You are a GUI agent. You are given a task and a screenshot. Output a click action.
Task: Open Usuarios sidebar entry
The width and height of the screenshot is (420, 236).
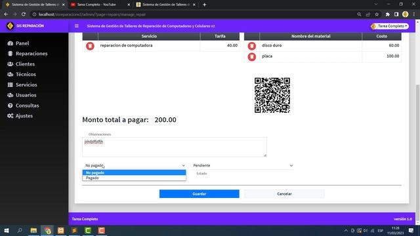[26, 95]
